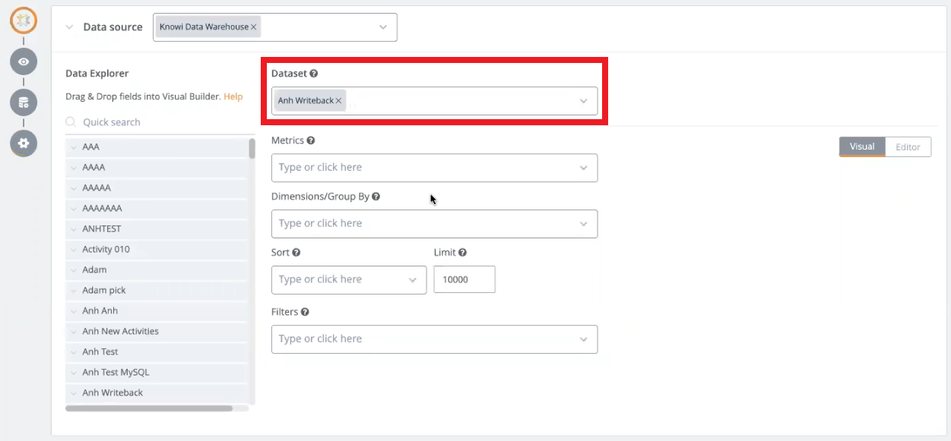Open the gear settings step icon

[24, 143]
